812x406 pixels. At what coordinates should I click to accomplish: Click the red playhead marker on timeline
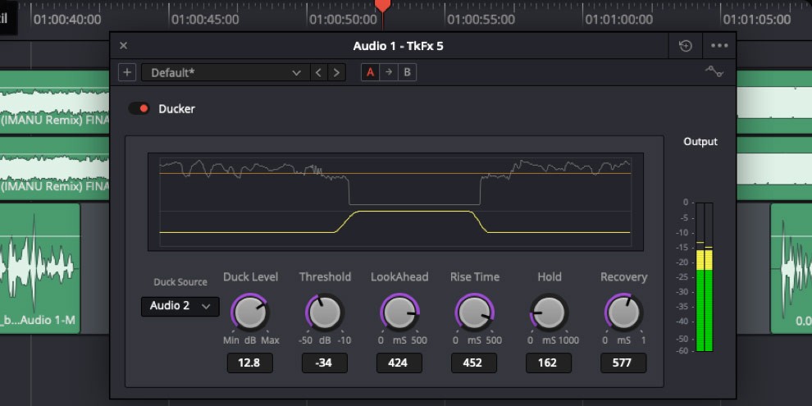(382, 7)
